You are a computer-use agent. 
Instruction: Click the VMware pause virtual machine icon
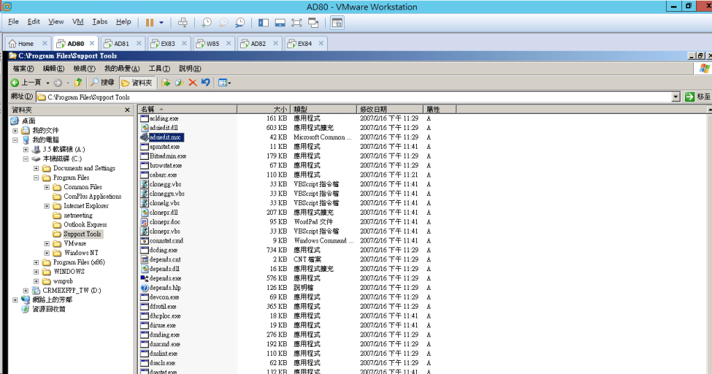click(x=150, y=22)
